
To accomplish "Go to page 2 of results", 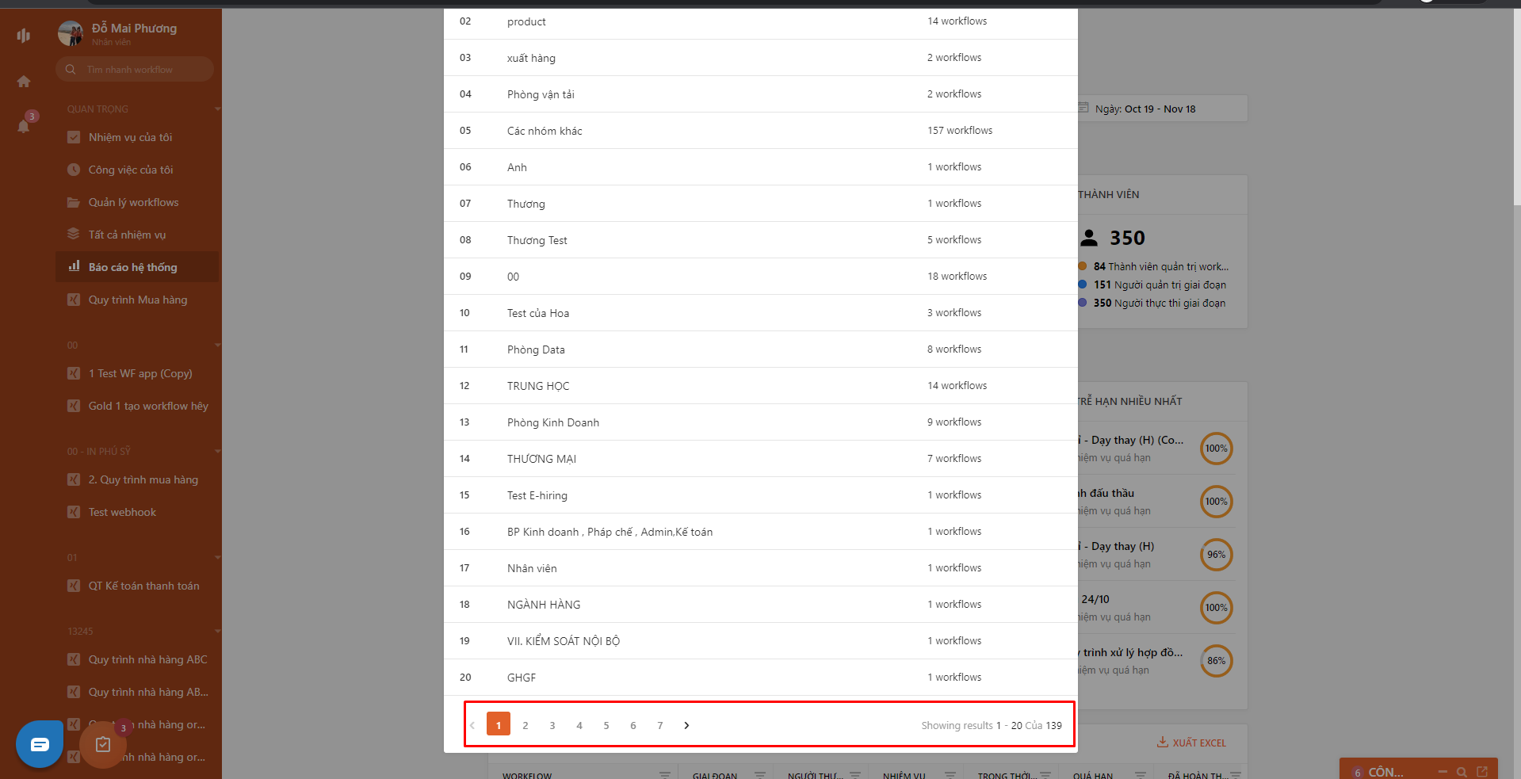I will (x=525, y=725).
